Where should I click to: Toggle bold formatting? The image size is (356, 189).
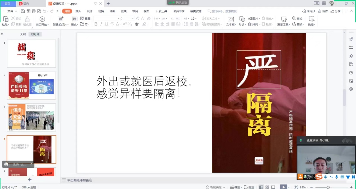(96, 24)
